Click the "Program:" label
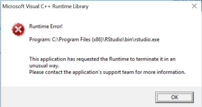 pos(40,39)
